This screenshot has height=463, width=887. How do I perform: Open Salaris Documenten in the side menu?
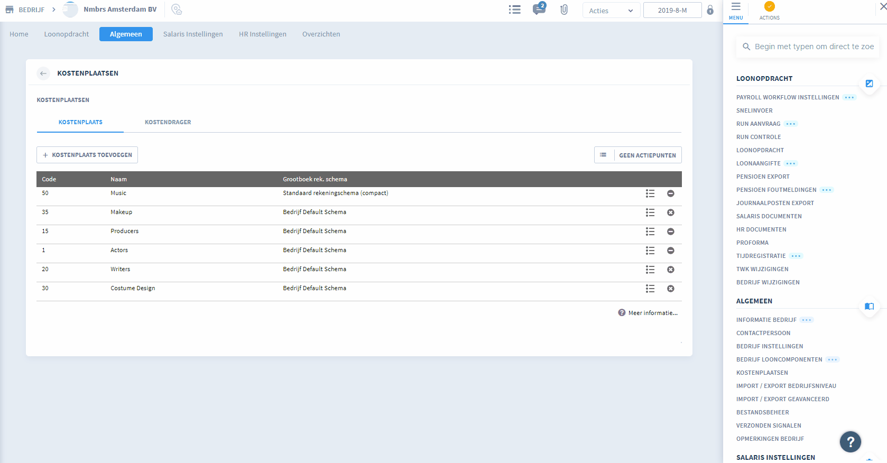769,216
